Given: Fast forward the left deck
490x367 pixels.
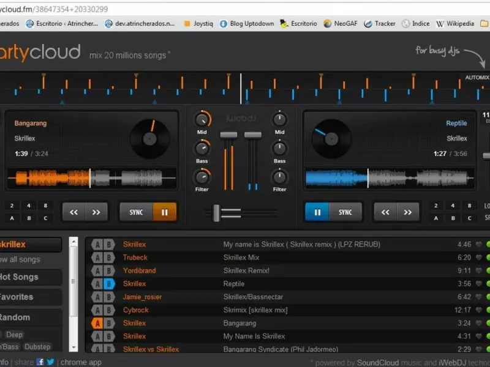Looking at the screenshot, I should [x=96, y=212].
